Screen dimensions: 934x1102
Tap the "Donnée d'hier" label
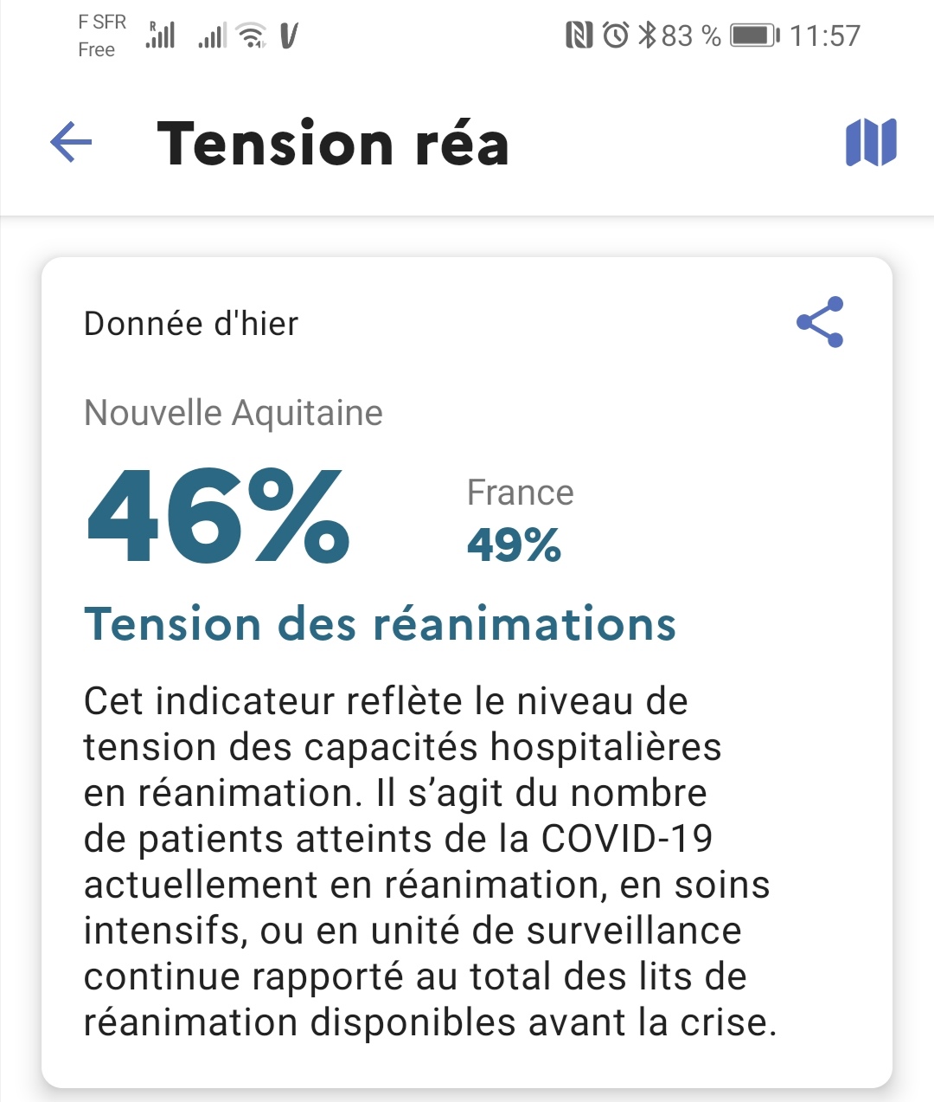click(x=191, y=324)
